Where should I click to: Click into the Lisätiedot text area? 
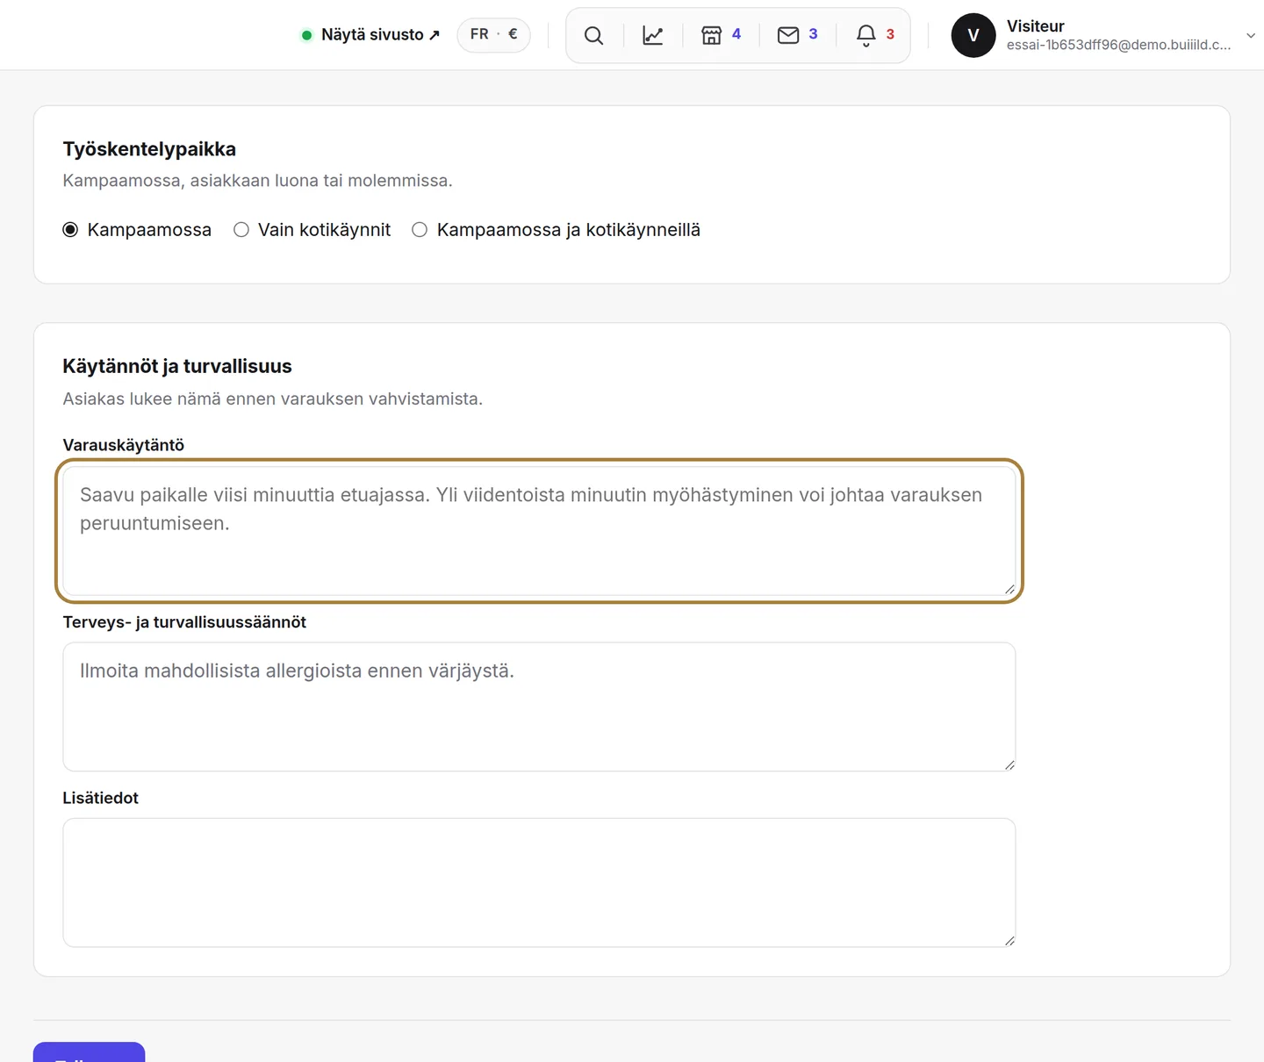coord(539,882)
